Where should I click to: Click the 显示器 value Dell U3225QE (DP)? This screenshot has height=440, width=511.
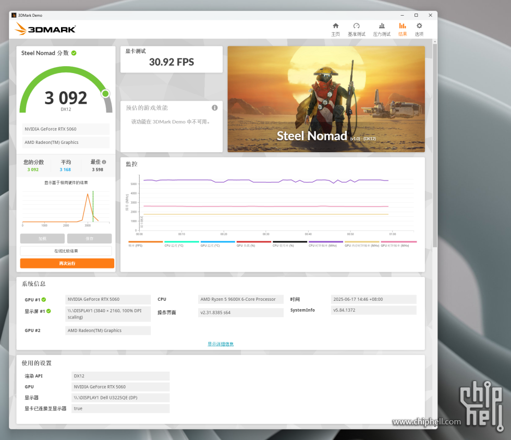click(120, 398)
